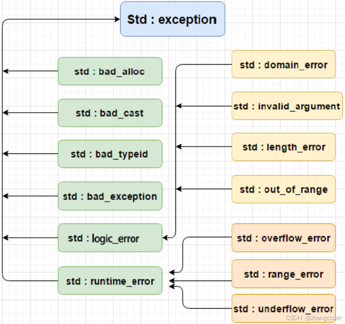Select the std : bad_typeid box

pos(110,154)
